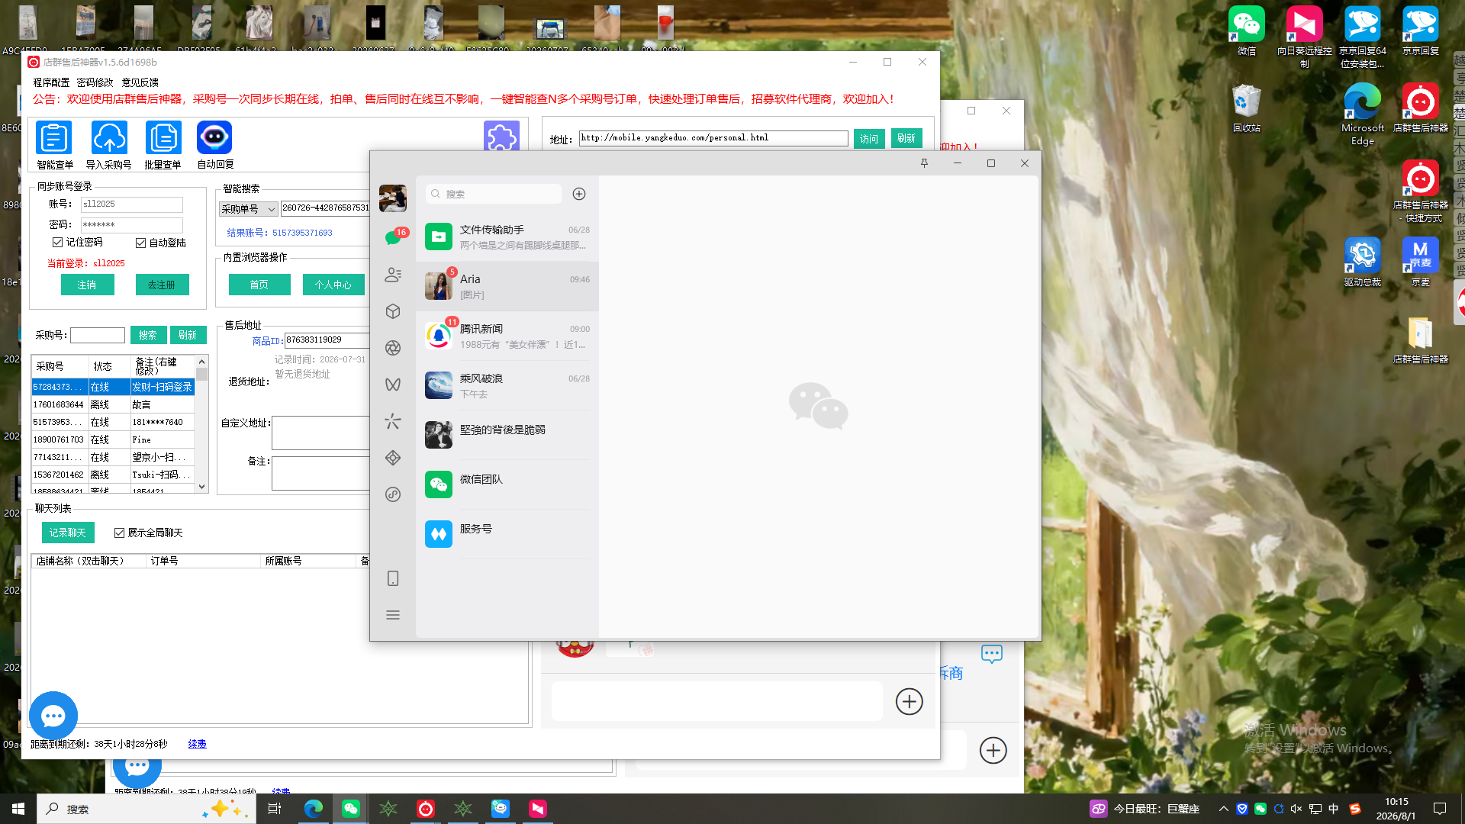The image size is (1465, 824).
Task: Click scrollbar down arrow of 采购号 table
Action: [202, 487]
